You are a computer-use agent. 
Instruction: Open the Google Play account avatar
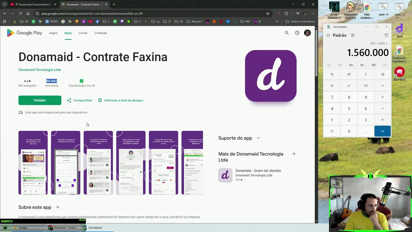[x=307, y=33]
